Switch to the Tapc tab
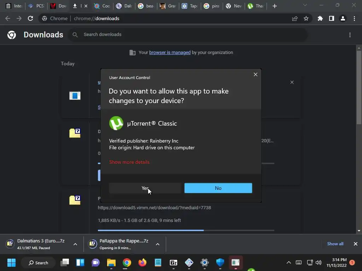The width and height of the screenshot is (362, 271). 190,6
